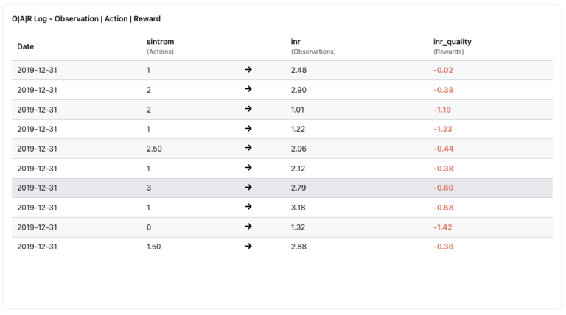
Task: Click the Date column header
Action: pyautogui.click(x=26, y=46)
